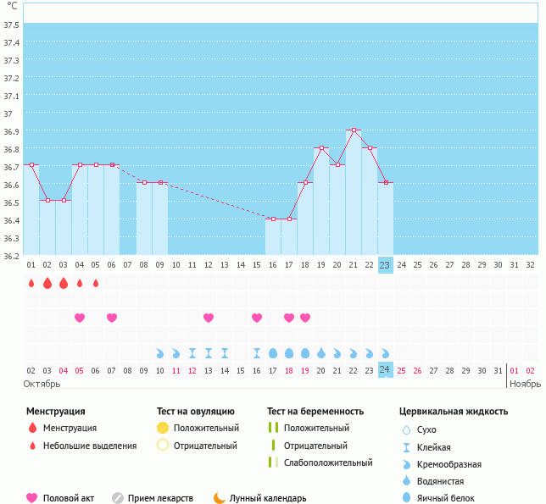546x504 pixels.
Task: Select highlighted cycle day 23
Action: pos(385,264)
